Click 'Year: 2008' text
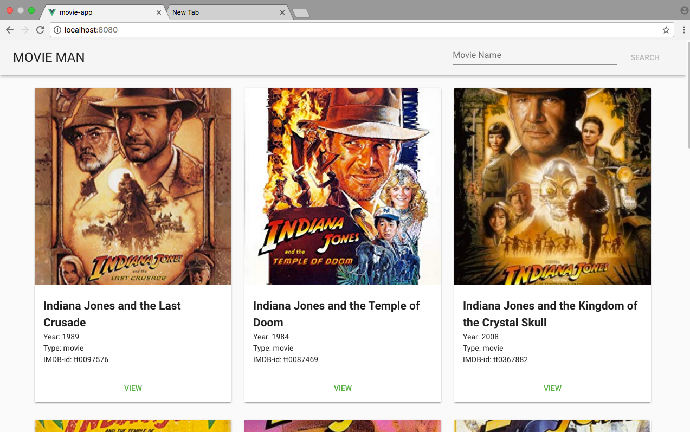 click(x=481, y=337)
